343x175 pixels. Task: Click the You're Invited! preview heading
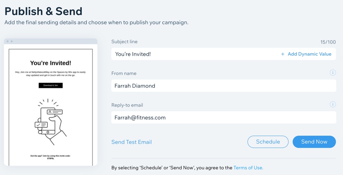[x=50, y=63]
